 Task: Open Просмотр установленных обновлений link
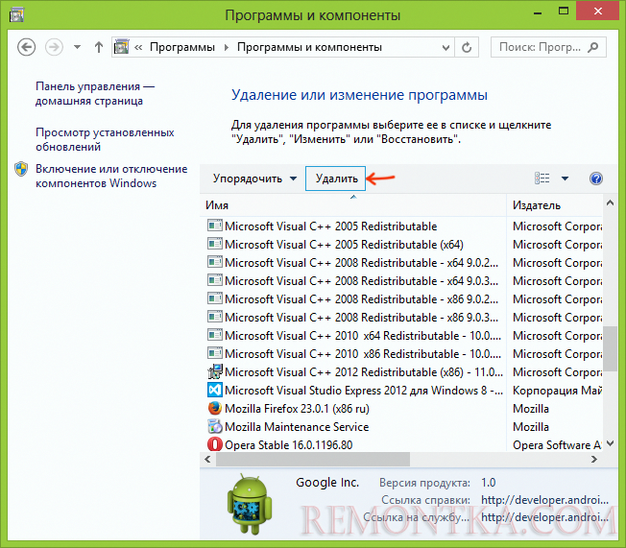coord(105,139)
